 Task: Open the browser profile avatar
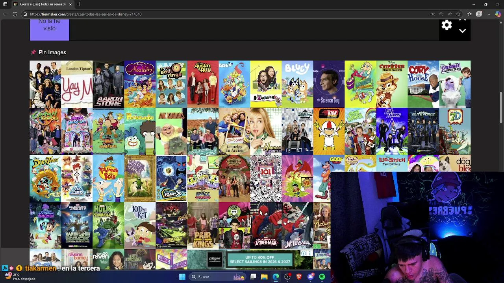click(x=479, y=14)
